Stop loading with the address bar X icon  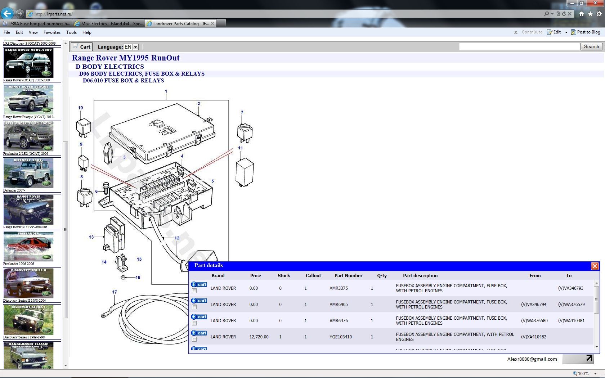click(x=570, y=14)
